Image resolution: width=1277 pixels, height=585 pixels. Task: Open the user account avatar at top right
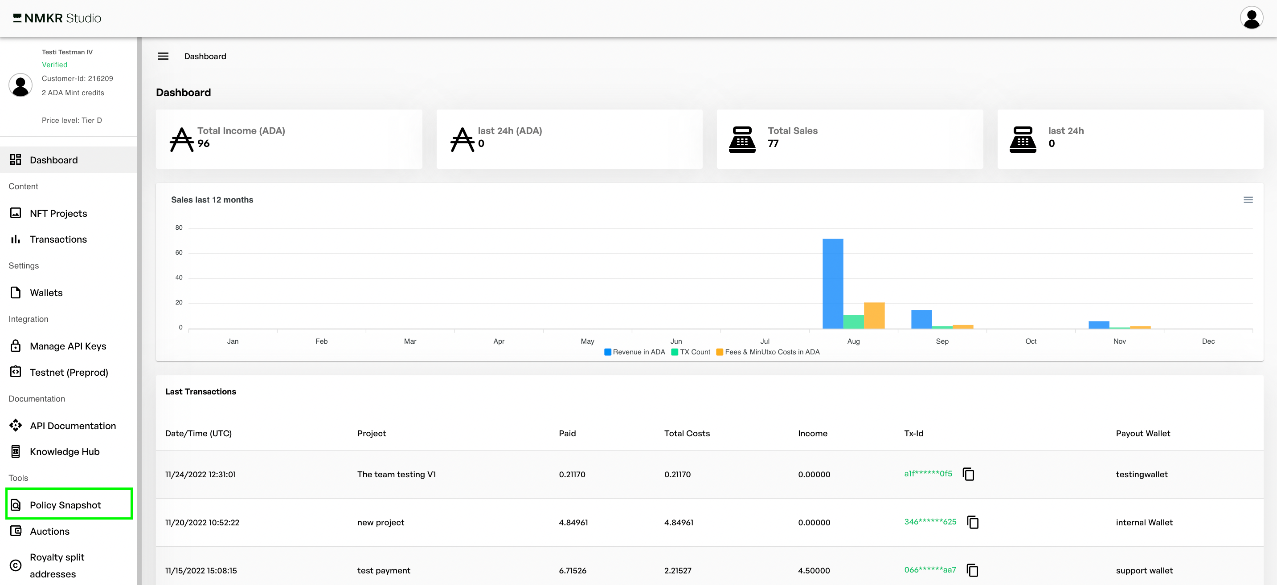pos(1251,18)
